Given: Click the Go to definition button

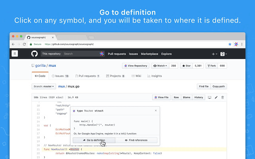Looking at the screenshot, I should click(x=94, y=140).
